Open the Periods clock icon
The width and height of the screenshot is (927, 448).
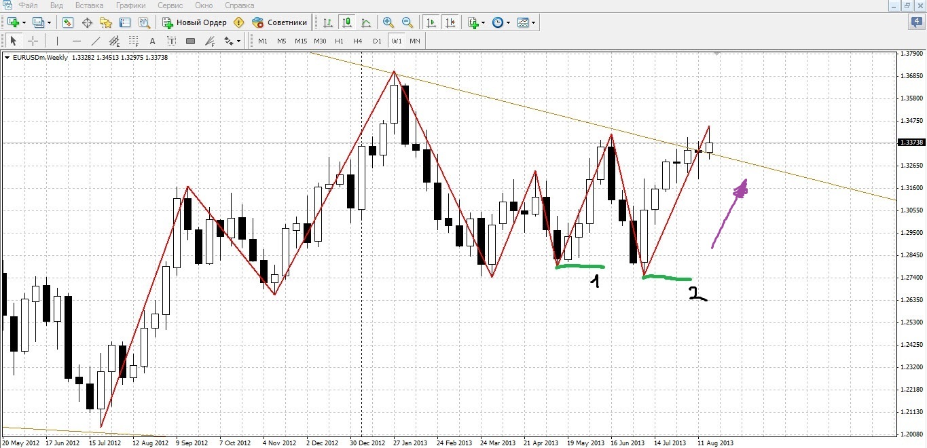(x=498, y=22)
